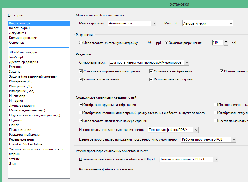Viewport: 248px width, 182px height.
Task: Select 'Правописание' category
Action: [x=39, y=130]
